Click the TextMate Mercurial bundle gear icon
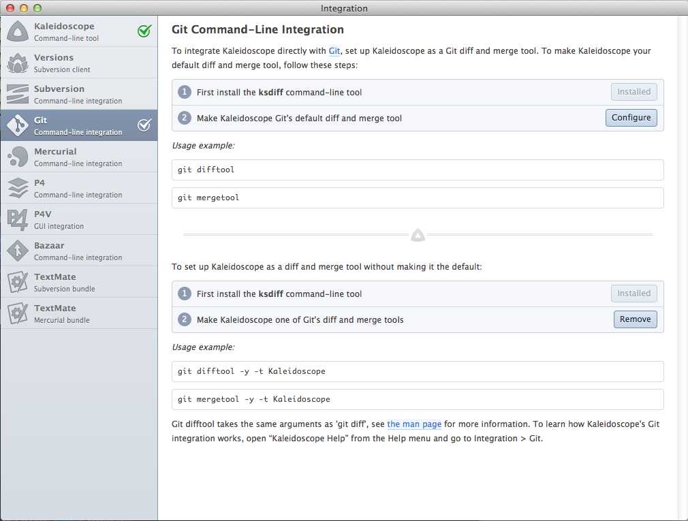This screenshot has height=521, width=688. pos(18,313)
